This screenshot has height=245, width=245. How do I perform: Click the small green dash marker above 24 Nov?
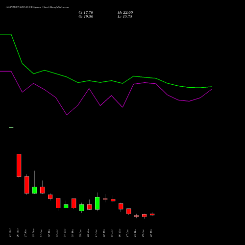11,127
